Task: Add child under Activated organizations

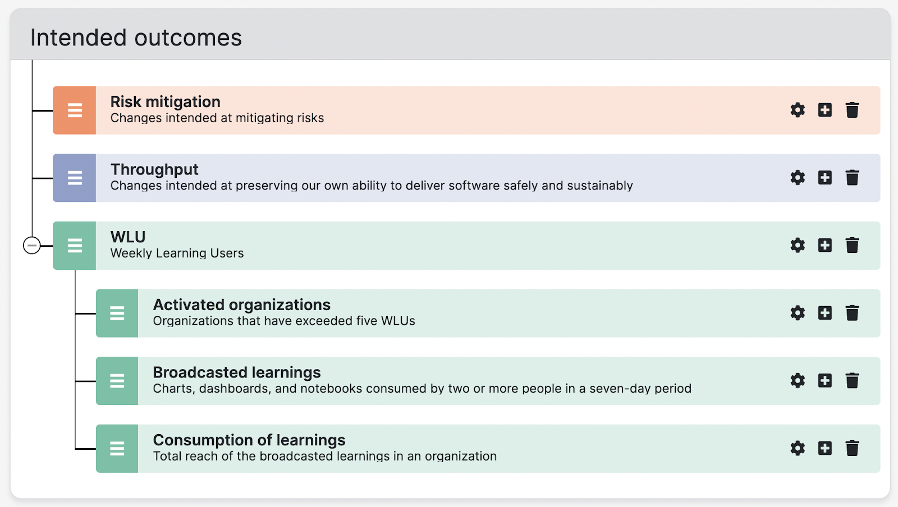Action: click(825, 313)
